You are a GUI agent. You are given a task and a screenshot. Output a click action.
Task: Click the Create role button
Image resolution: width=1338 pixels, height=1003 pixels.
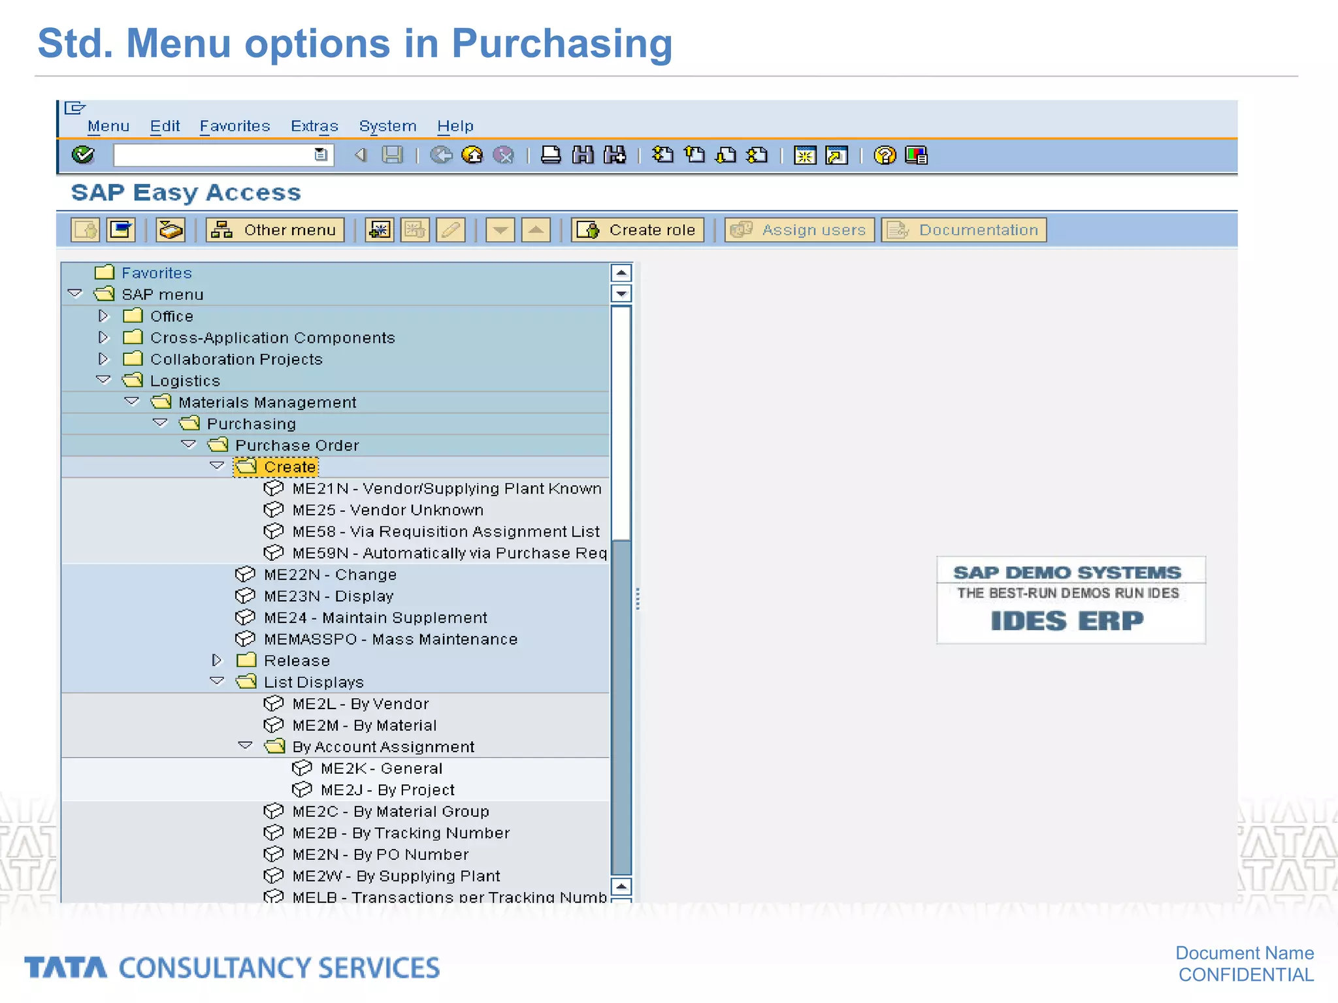pos(638,230)
